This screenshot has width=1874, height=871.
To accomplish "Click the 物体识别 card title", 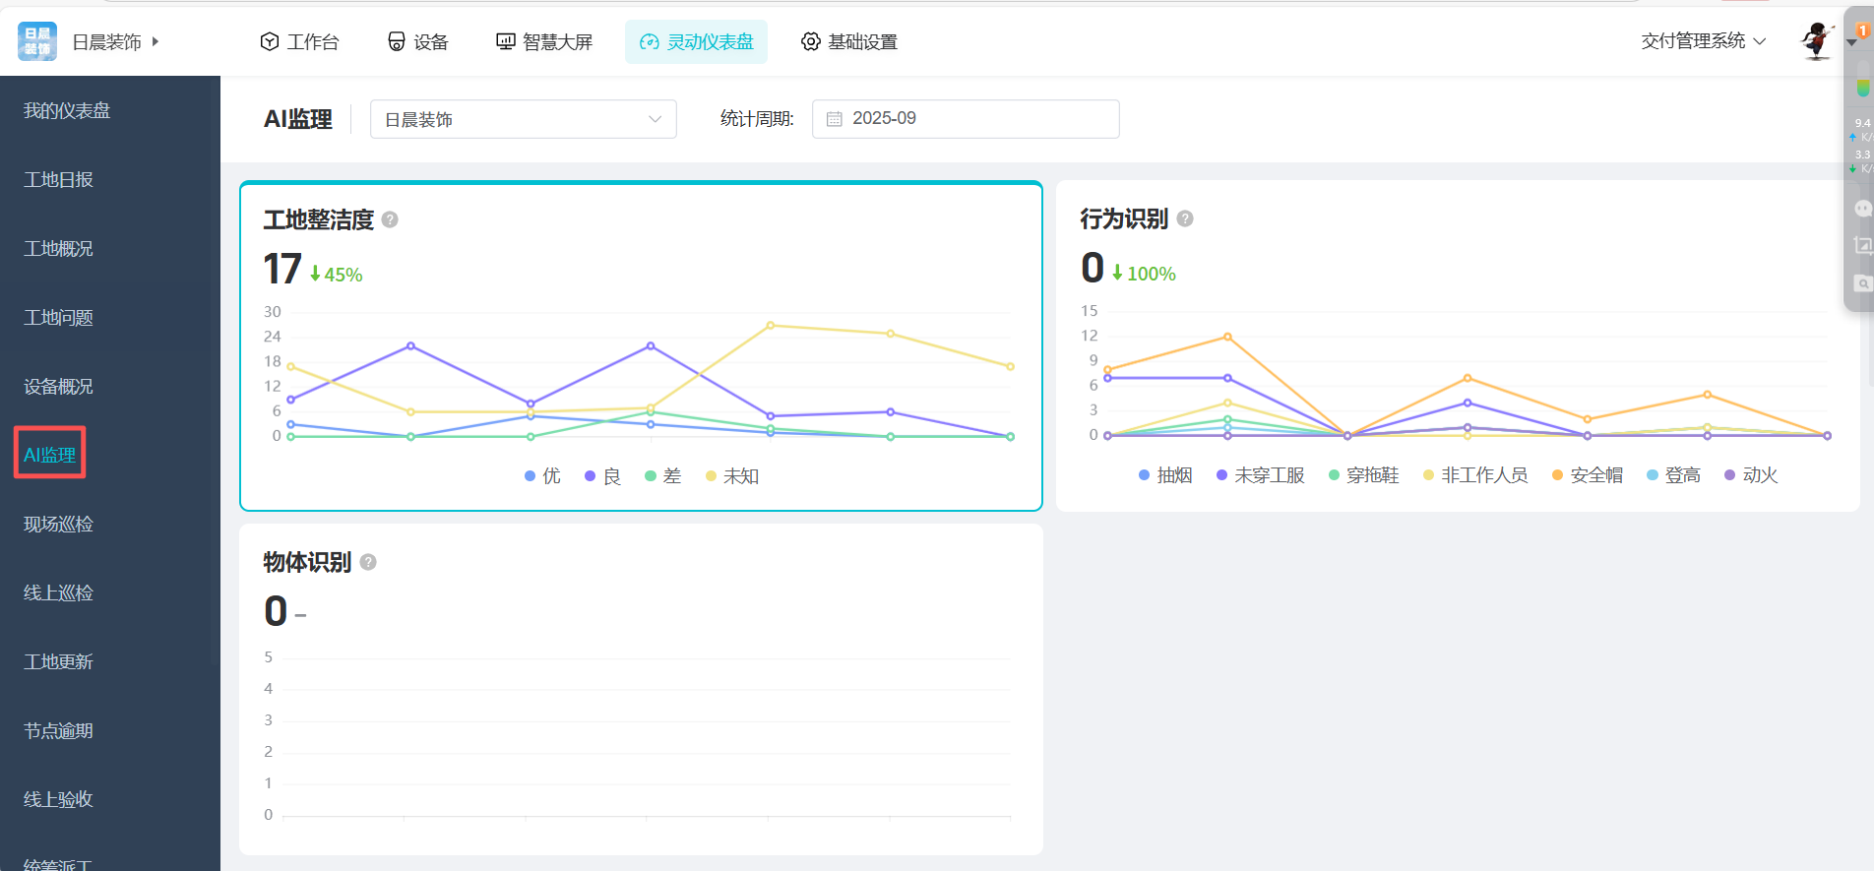I will pyautogui.click(x=307, y=562).
